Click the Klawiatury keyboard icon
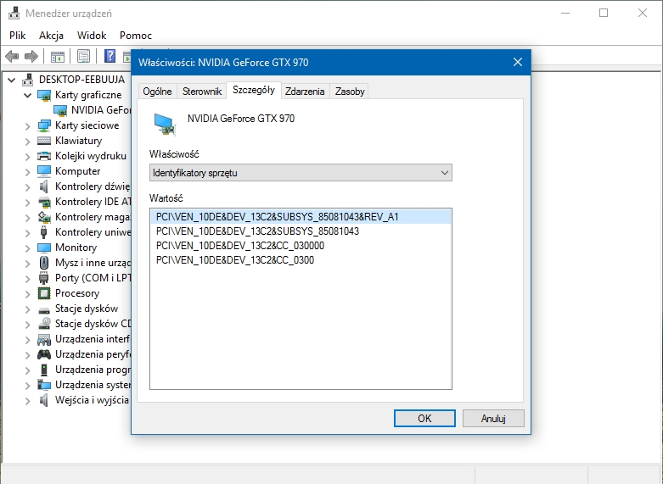This screenshot has width=663, height=484. (x=44, y=141)
